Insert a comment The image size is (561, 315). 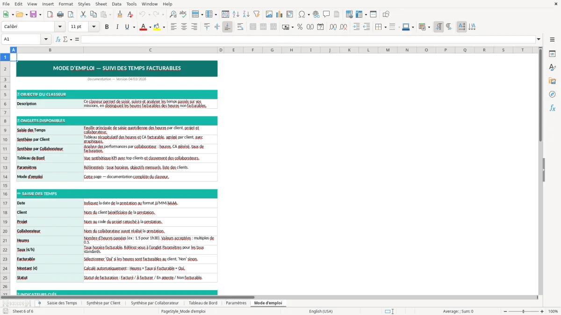326,14
